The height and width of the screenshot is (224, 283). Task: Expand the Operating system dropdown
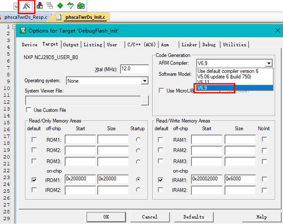[145, 81]
